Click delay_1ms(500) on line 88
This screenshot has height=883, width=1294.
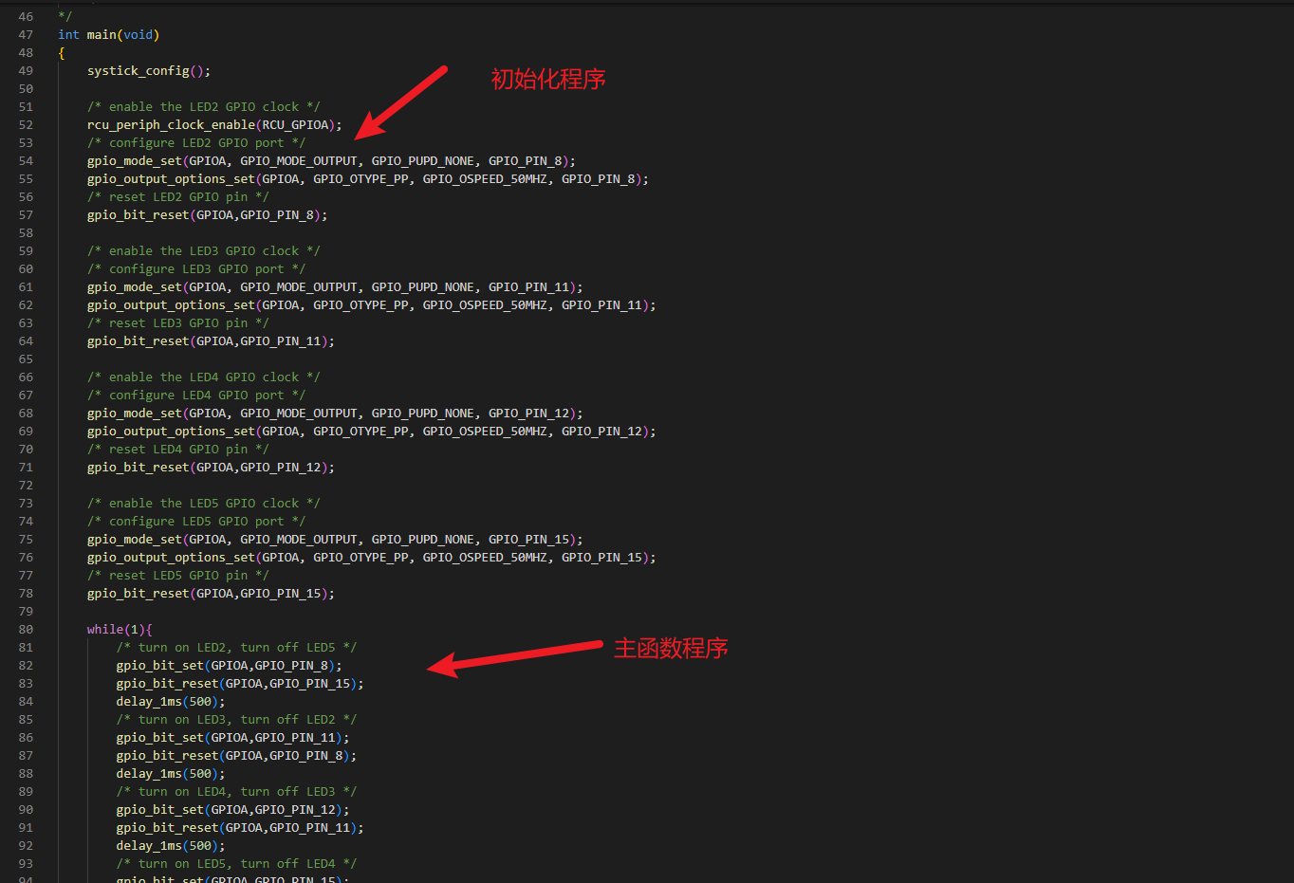(171, 774)
